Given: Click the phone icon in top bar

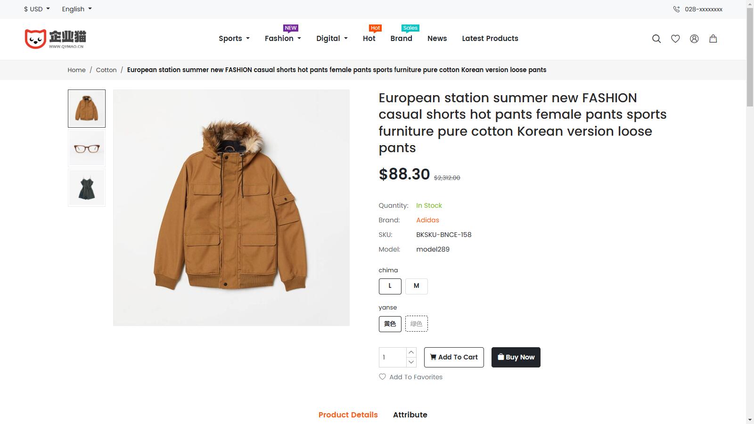Looking at the screenshot, I should coord(676,9).
